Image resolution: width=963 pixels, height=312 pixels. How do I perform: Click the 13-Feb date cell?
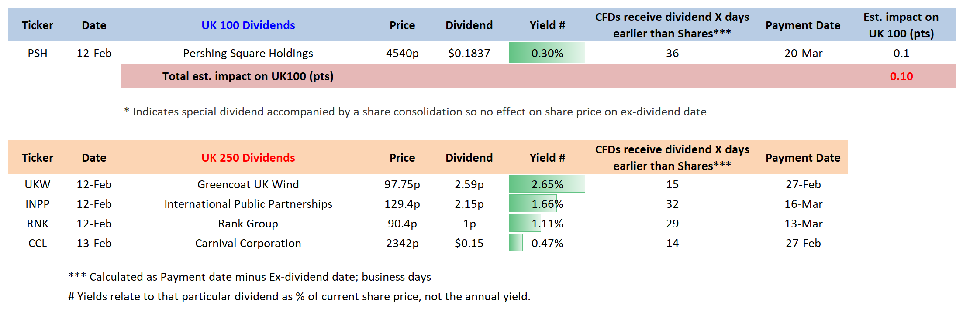click(94, 243)
